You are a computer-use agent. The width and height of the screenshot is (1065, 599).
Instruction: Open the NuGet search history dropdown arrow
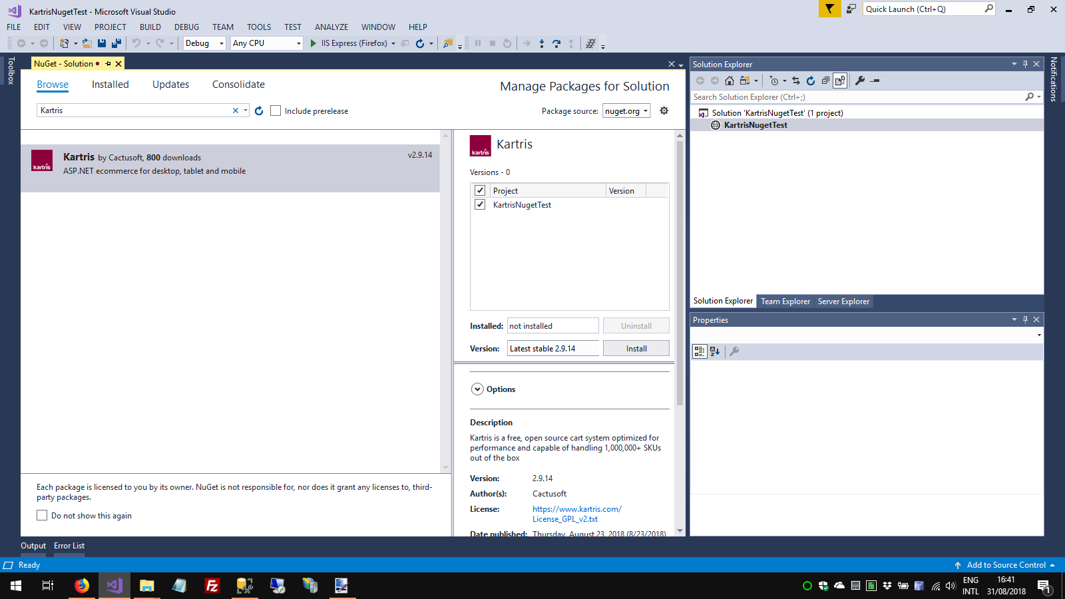(x=246, y=110)
